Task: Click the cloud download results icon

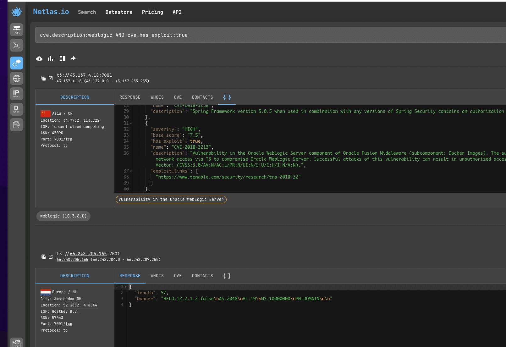Action: pos(39,58)
